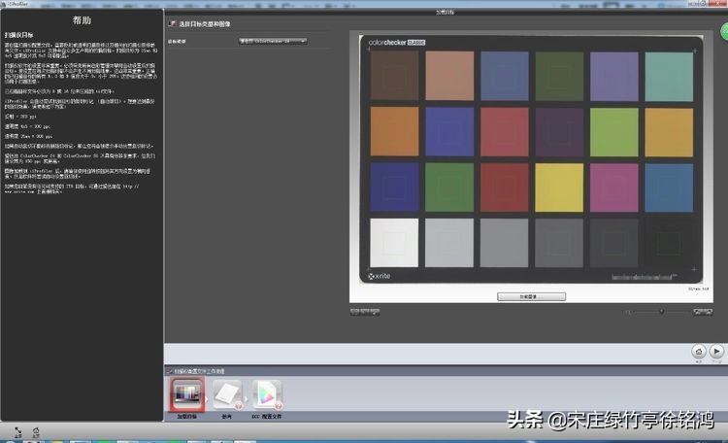Click the right icon at the bottom of the help panel
This screenshot has height=443, width=728.
[36, 432]
